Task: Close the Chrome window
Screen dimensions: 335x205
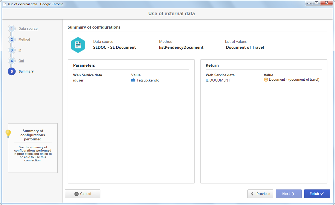Action: tap(326, 3)
